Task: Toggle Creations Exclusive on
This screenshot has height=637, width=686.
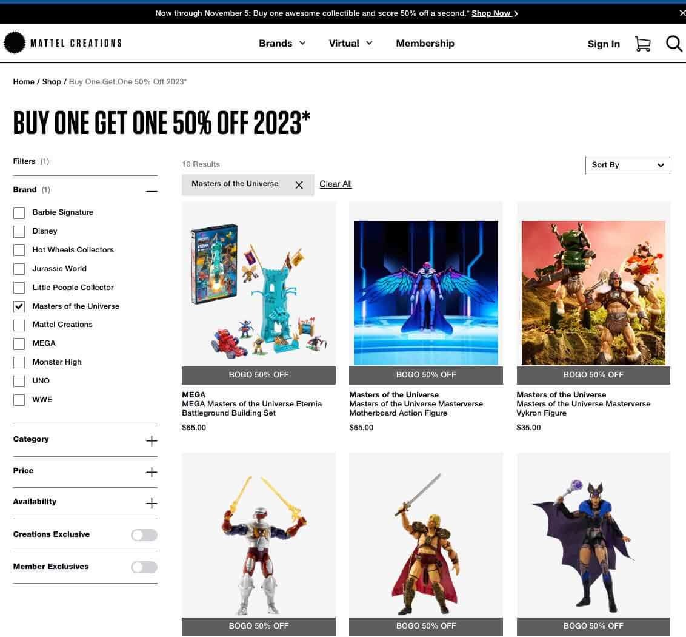Action: click(x=144, y=534)
